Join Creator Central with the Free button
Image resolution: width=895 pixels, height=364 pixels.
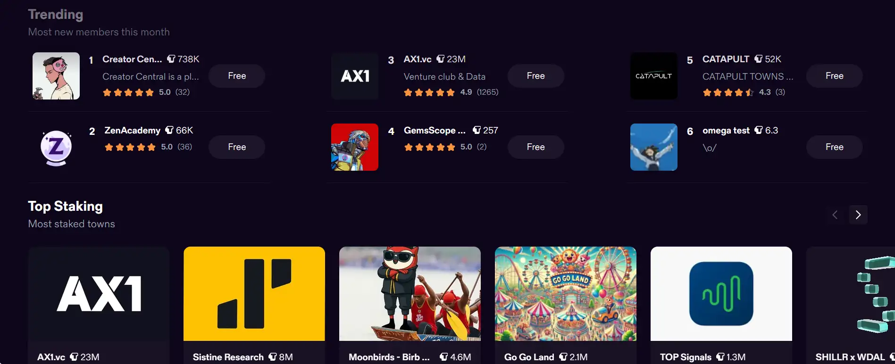(x=237, y=76)
